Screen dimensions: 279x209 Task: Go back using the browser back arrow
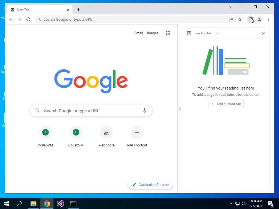click(11, 19)
